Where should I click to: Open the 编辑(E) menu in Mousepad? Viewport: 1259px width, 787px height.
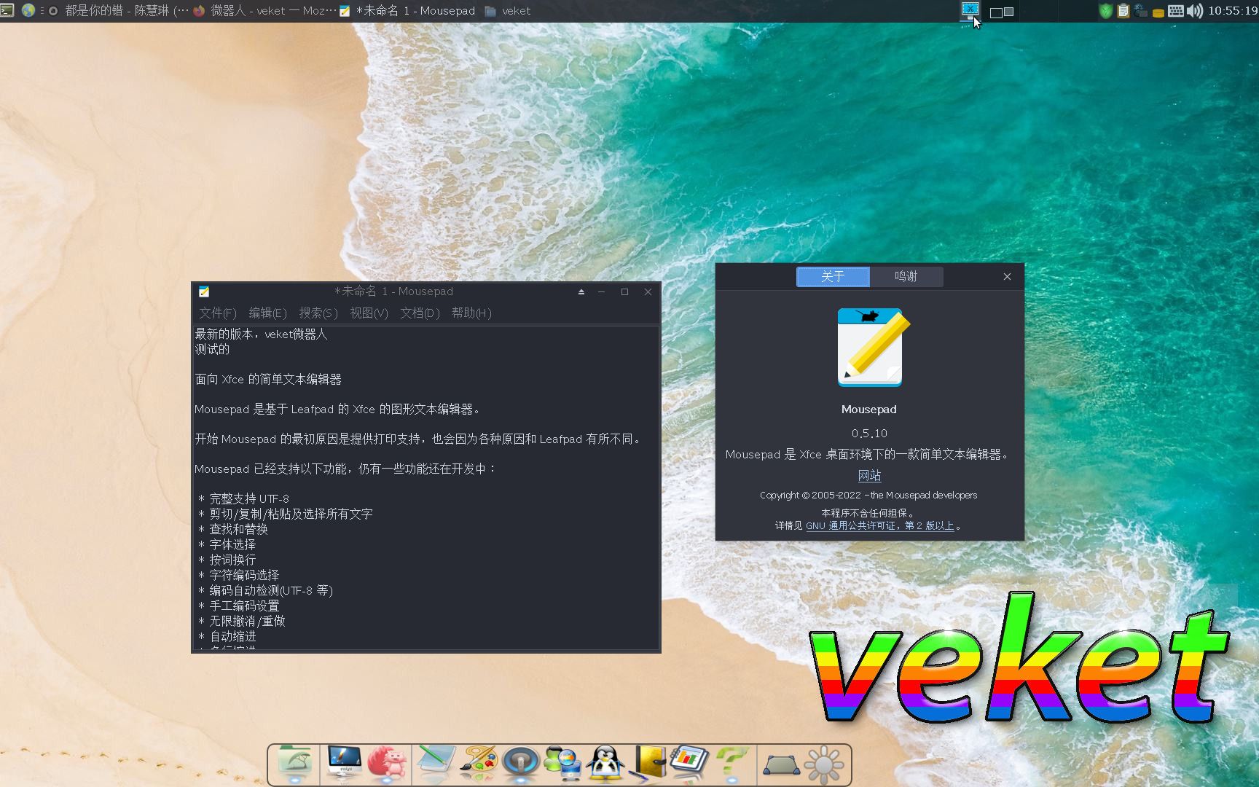(267, 313)
